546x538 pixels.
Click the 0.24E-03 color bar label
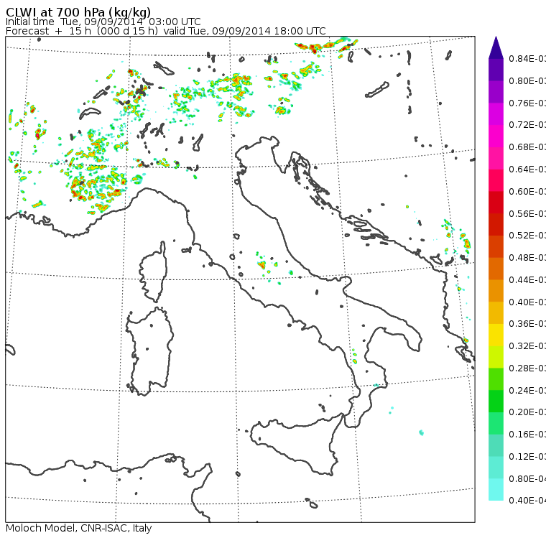pos(527,390)
